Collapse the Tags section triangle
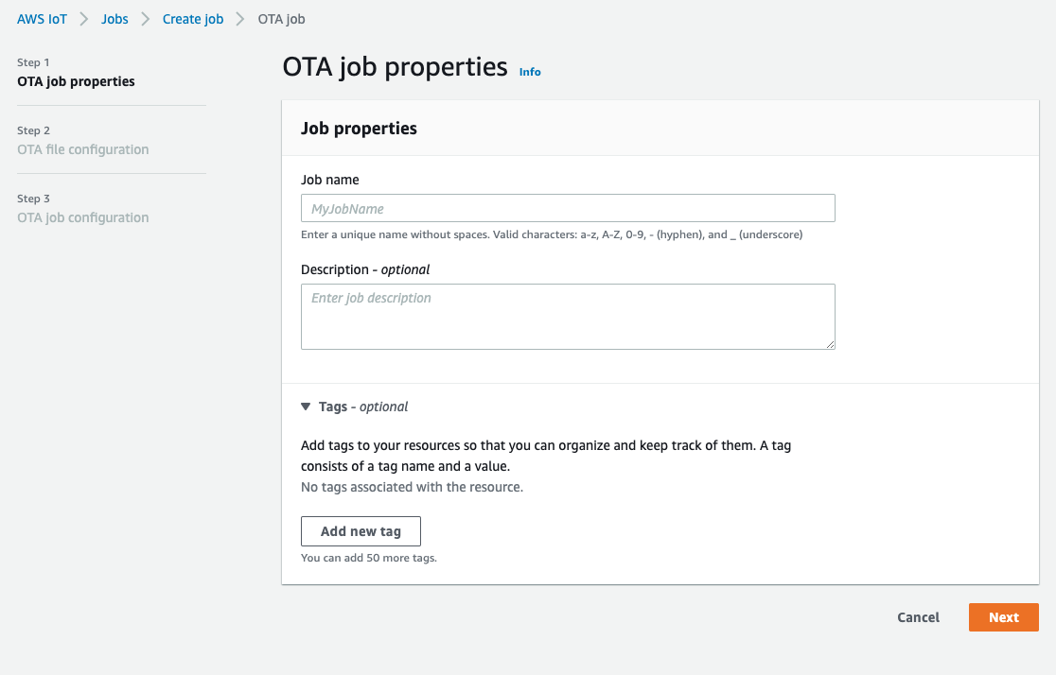The height and width of the screenshot is (675, 1056). pos(306,407)
